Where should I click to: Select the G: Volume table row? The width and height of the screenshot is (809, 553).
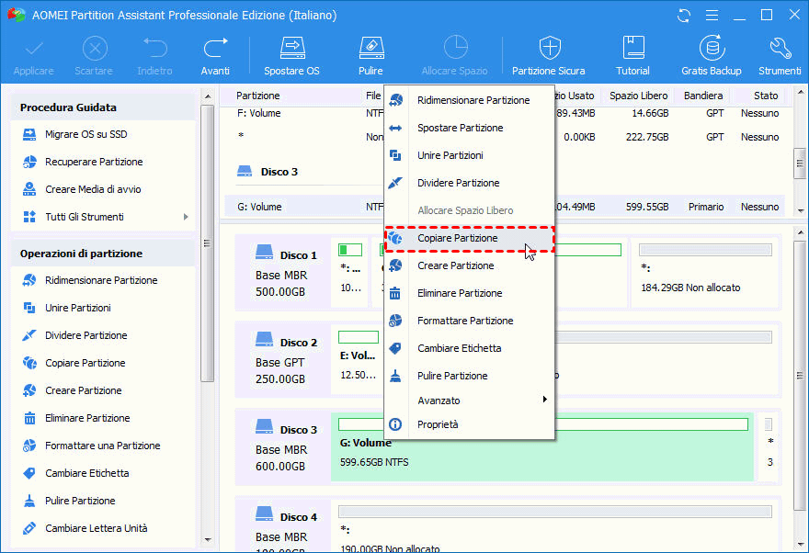tap(505, 208)
